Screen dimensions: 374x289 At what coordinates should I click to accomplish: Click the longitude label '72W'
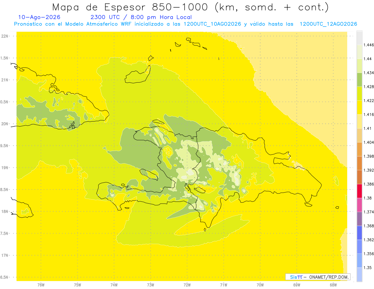pyautogui.click(x=187, y=285)
